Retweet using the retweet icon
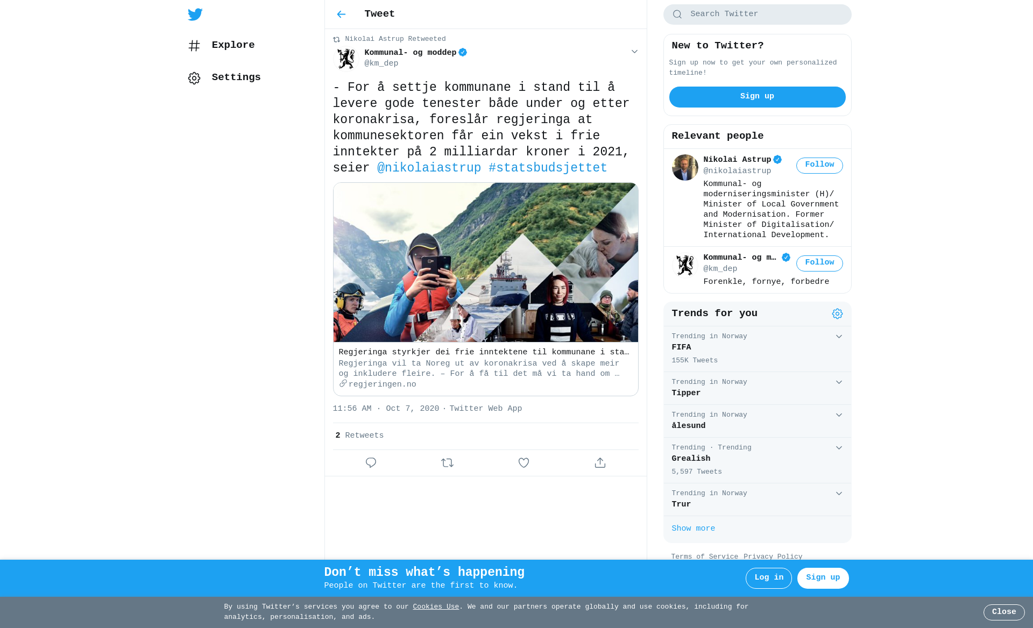 (x=447, y=463)
